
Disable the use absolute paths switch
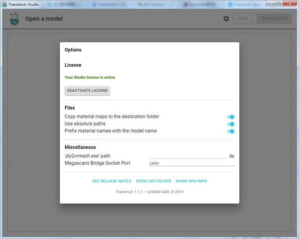(230, 124)
